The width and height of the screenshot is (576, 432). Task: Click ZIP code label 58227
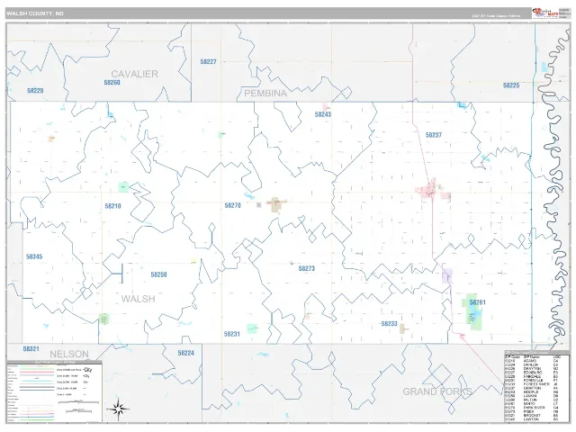click(x=208, y=62)
